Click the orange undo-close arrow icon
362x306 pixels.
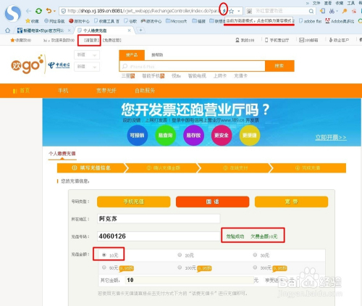tap(49, 11)
